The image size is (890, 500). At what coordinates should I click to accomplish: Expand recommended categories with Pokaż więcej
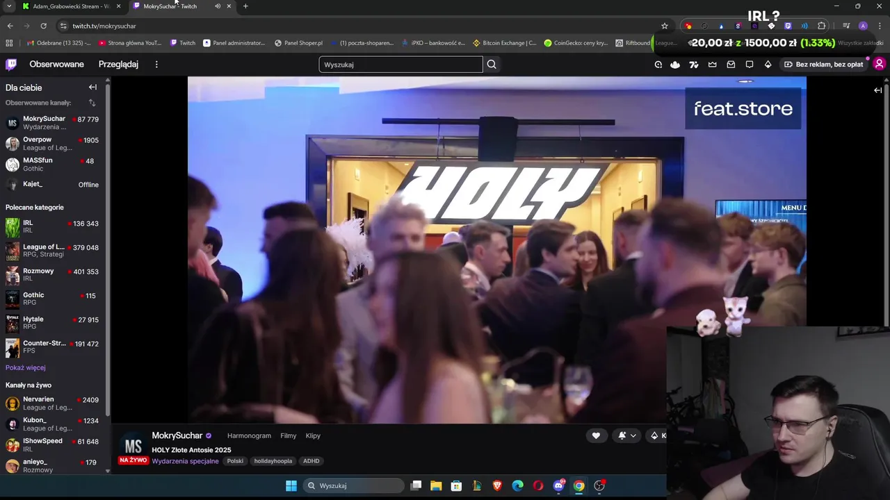26,367
